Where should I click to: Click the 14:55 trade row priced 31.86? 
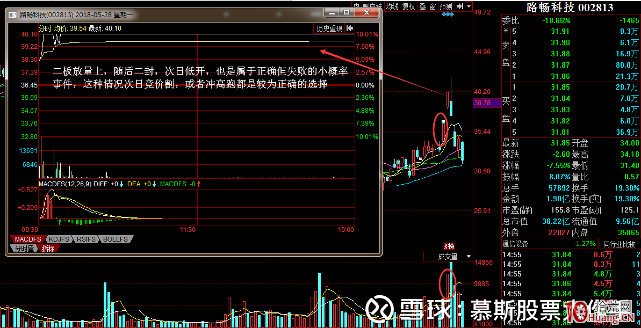point(571,284)
